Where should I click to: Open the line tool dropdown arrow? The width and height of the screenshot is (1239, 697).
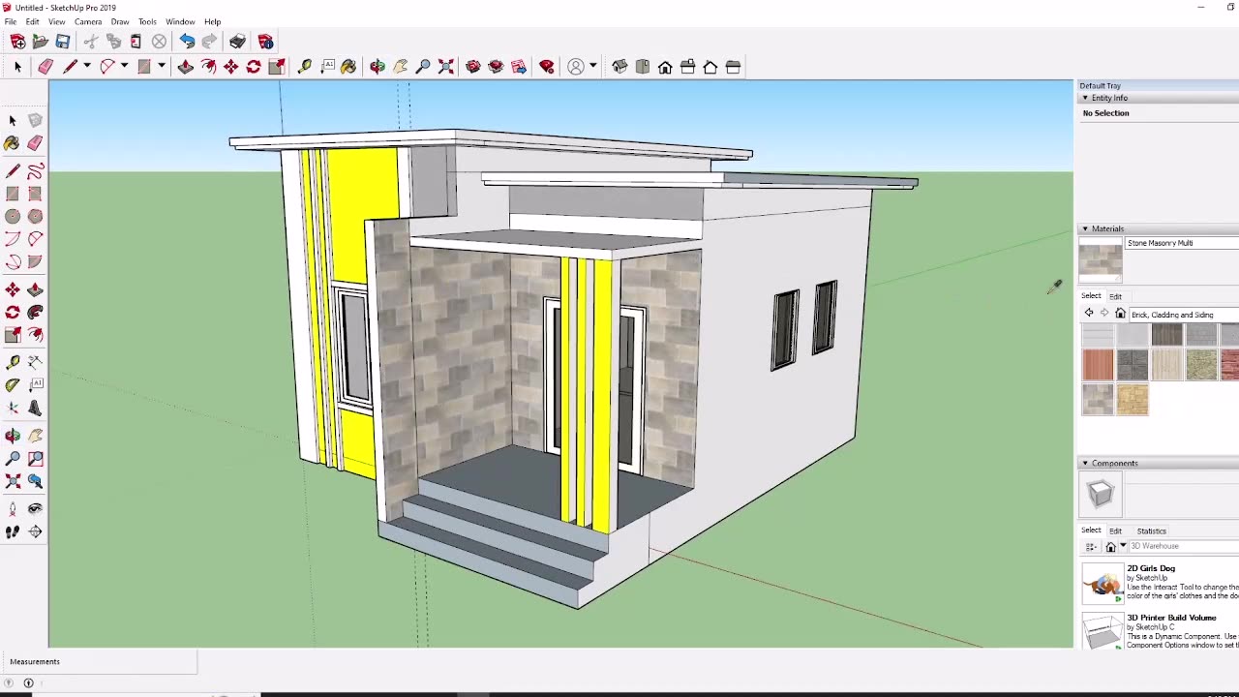coord(86,67)
